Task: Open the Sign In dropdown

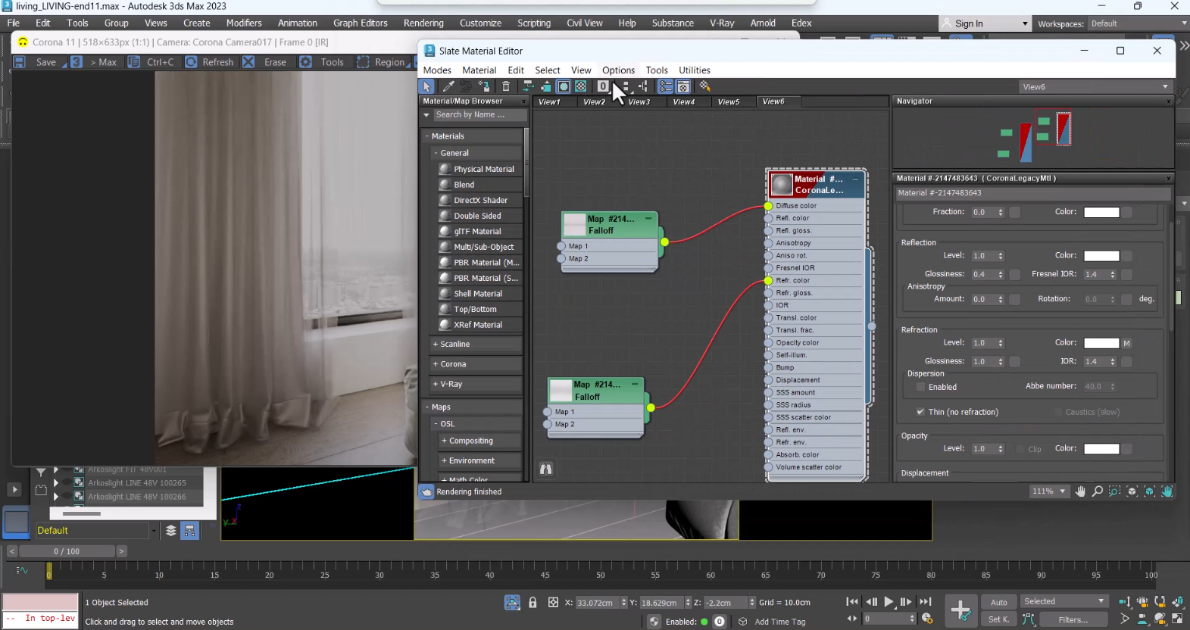Action: tap(985, 23)
